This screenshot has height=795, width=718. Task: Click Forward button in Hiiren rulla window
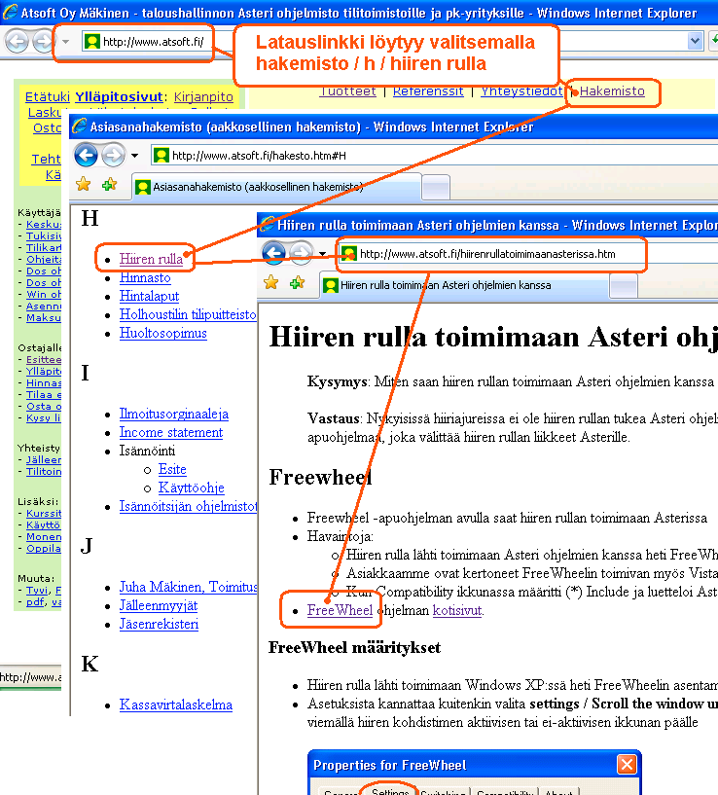click(x=301, y=253)
